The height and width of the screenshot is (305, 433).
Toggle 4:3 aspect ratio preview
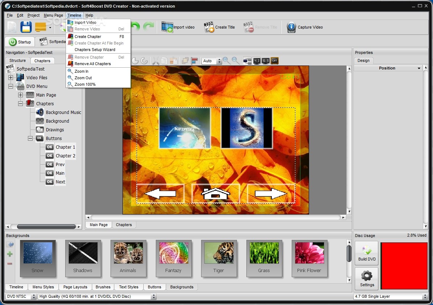point(257,61)
